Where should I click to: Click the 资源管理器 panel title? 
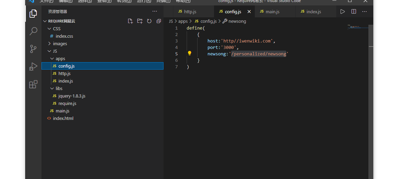tap(57, 12)
